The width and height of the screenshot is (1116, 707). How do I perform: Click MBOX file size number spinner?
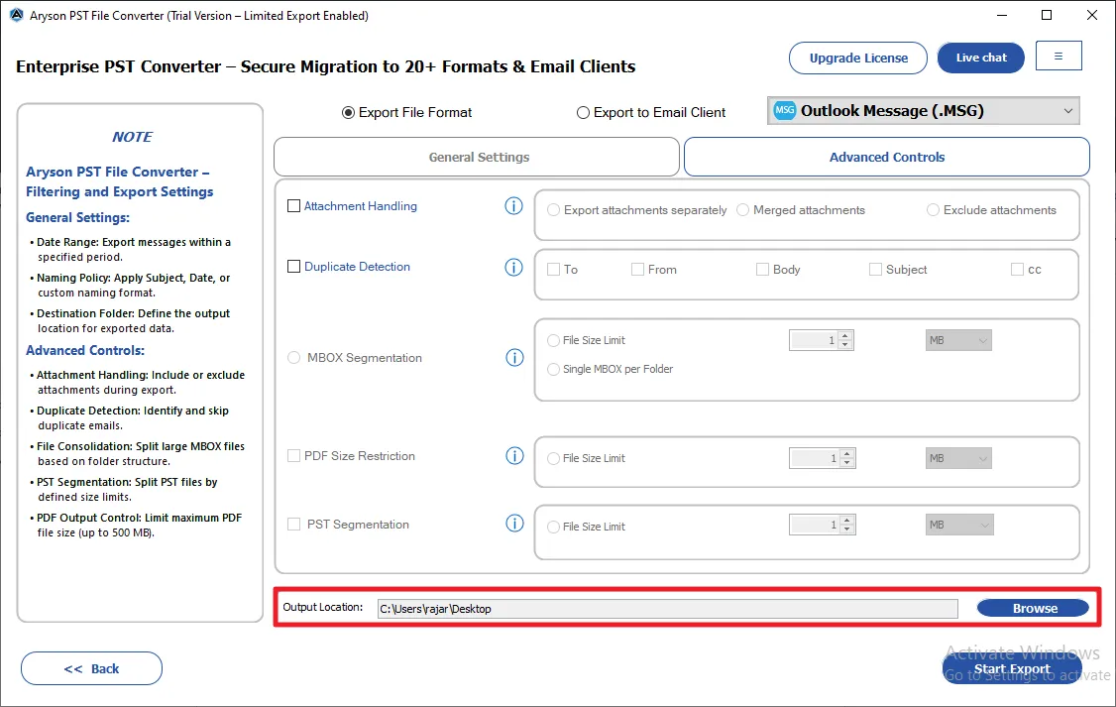click(x=822, y=340)
